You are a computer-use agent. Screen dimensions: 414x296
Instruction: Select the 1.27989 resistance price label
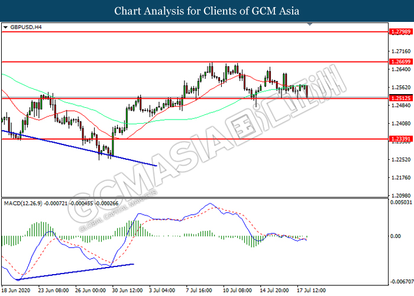401,32
